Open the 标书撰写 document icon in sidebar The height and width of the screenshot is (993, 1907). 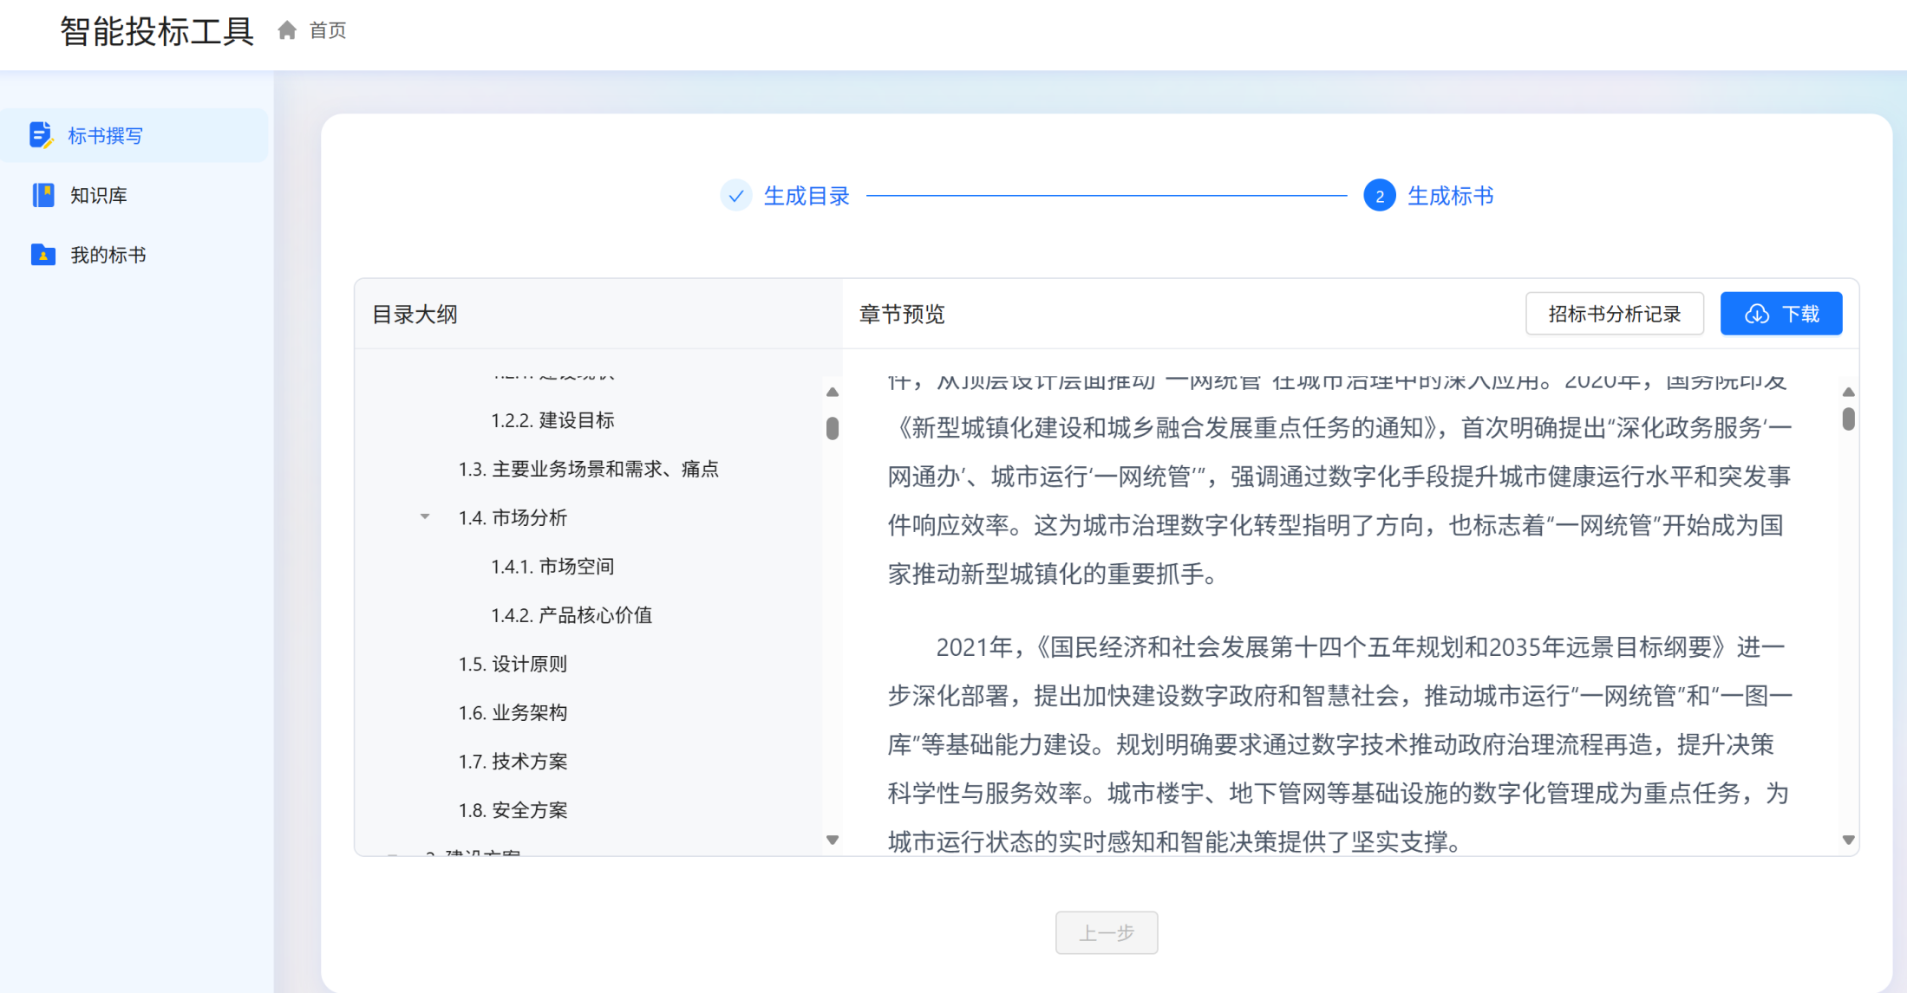pos(41,135)
